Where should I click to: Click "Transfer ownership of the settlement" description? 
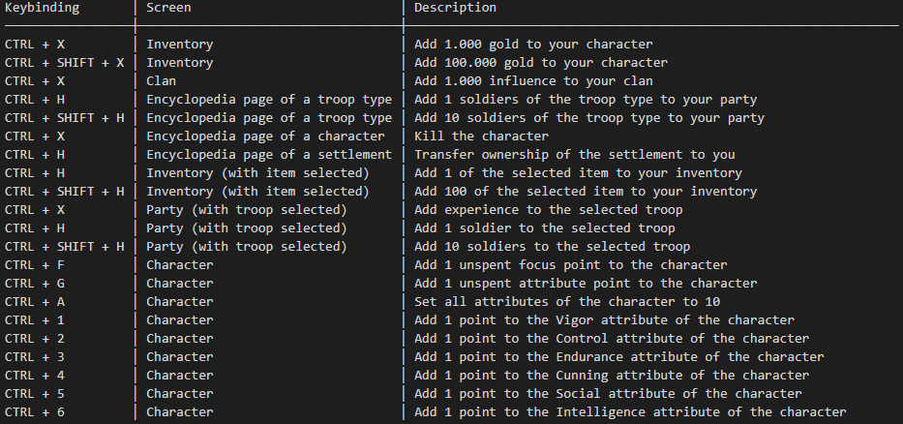coord(574,155)
